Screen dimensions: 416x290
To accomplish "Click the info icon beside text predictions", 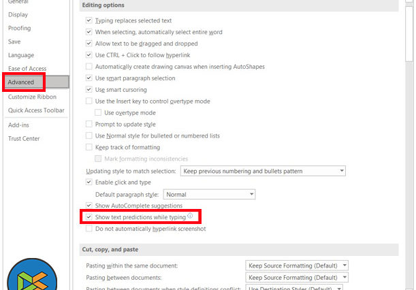I will click(190, 216).
